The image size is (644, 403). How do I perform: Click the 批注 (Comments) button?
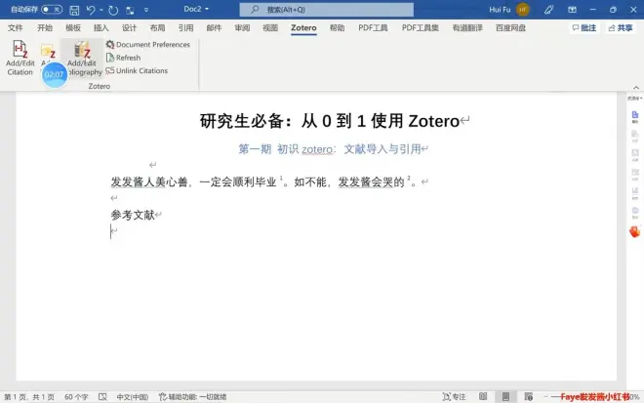click(x=584, y=28)
